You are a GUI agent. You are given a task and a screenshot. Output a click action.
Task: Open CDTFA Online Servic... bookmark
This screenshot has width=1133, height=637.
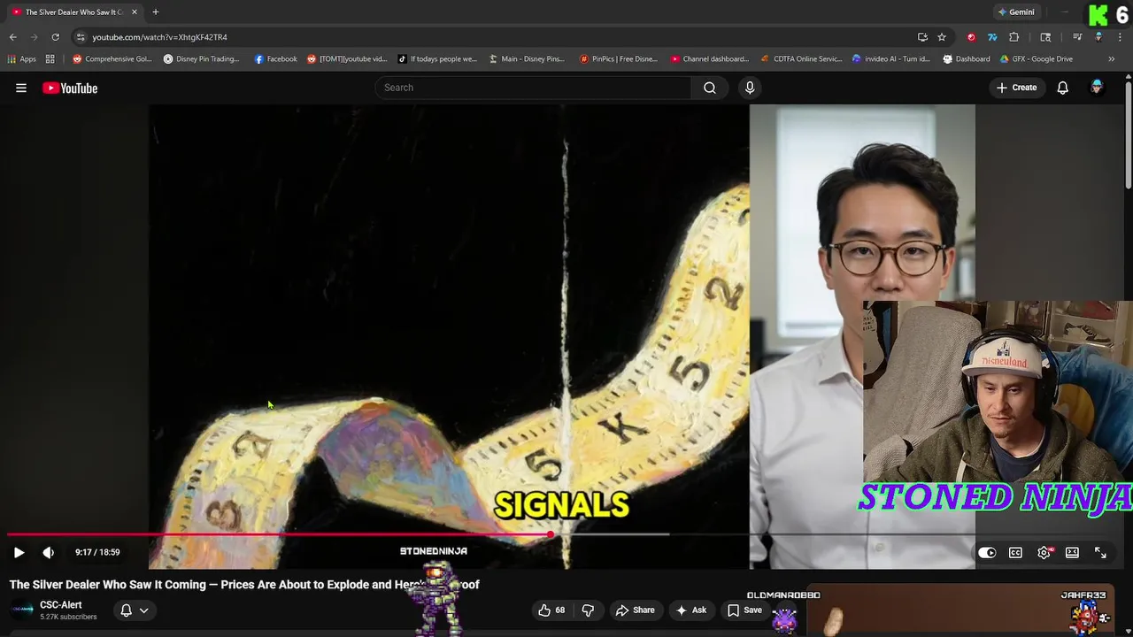pyautogui.click(x=802, y=59)
